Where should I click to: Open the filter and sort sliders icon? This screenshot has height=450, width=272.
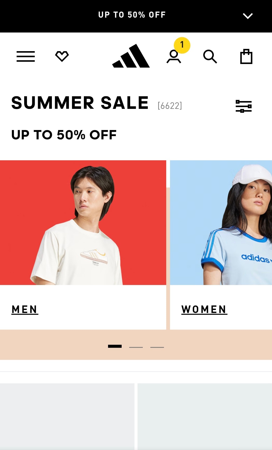pos(244,106)
